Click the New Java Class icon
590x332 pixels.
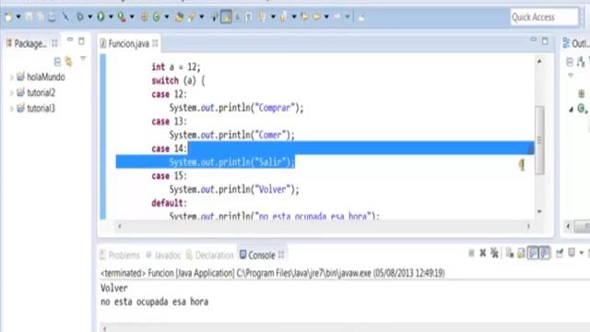[157, 17]
